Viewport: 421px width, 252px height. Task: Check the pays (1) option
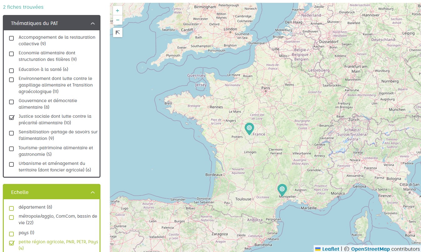coord(12,234)
